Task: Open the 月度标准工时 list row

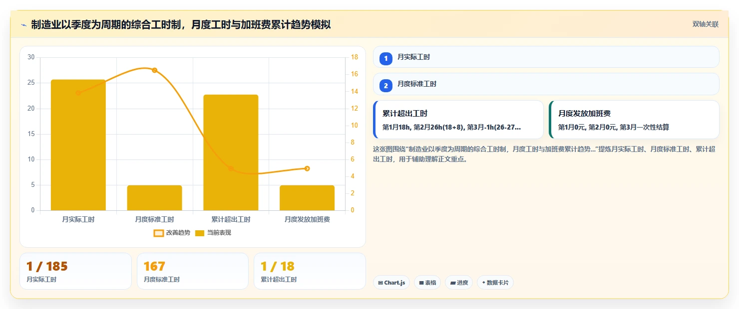Action: point(546,84)
